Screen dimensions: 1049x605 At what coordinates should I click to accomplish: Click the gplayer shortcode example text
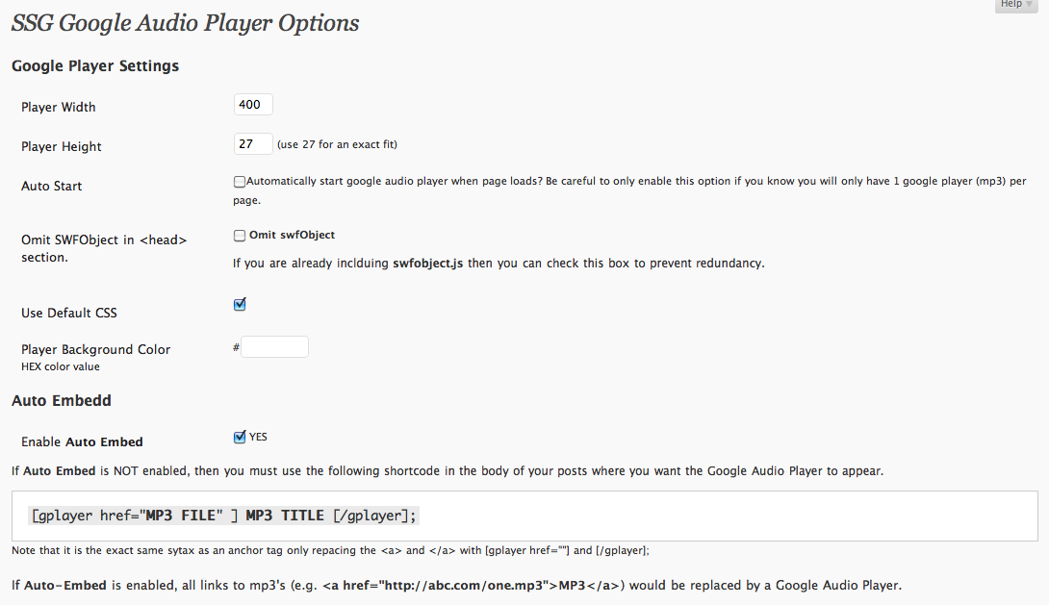click(x=223, y=516)
